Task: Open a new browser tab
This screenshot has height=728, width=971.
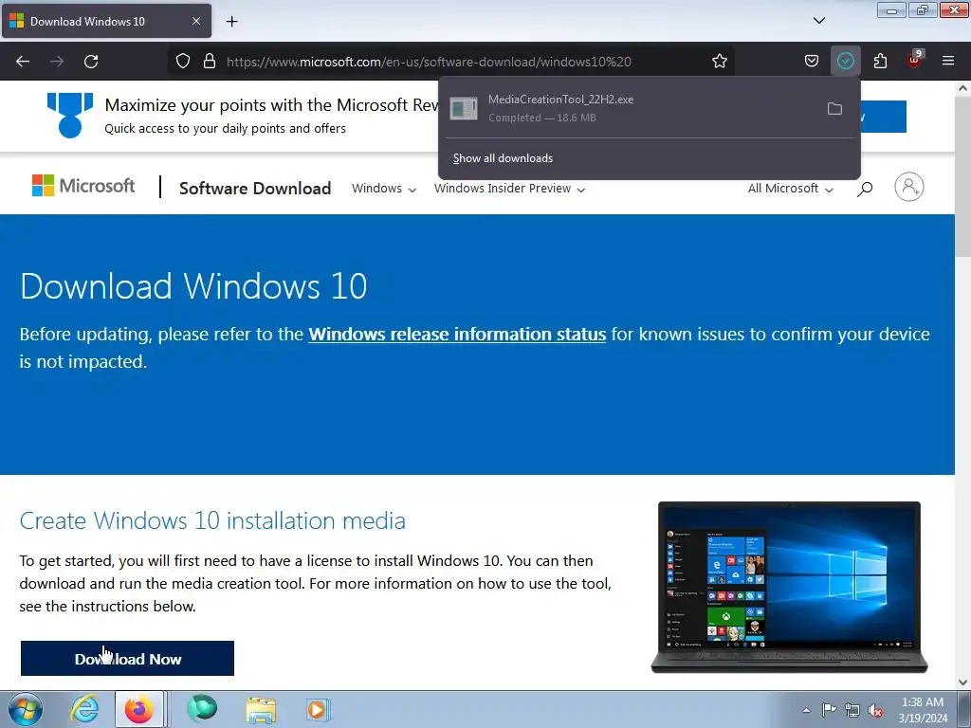Action: click(x=231, y=22)
